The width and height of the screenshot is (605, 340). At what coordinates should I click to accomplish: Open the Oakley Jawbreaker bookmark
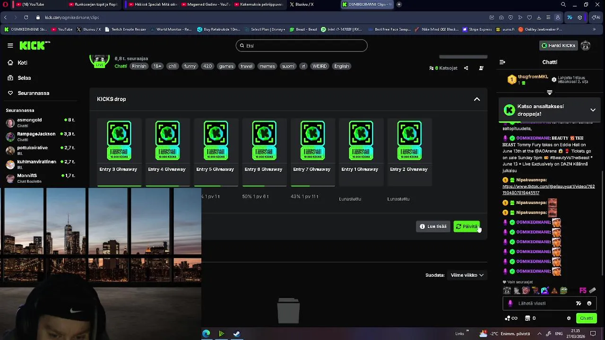(540, 29)
